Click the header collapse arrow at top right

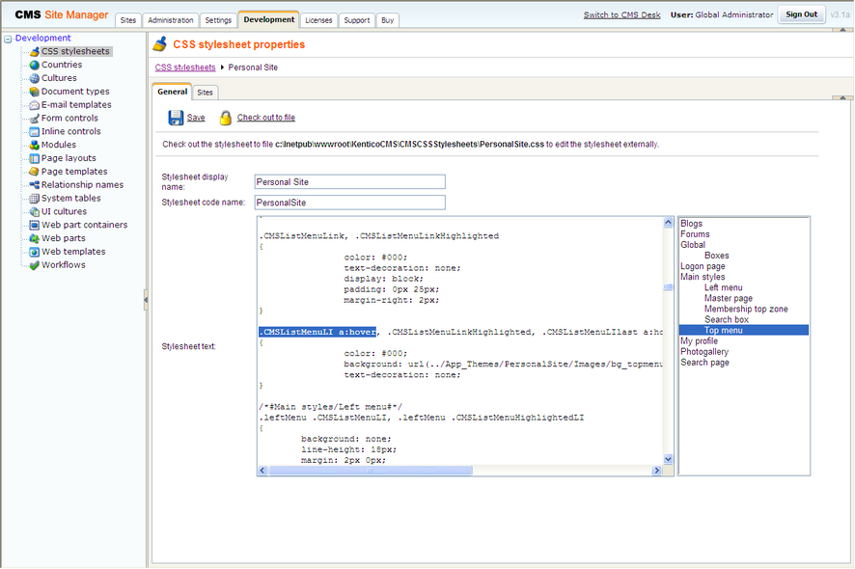point(842,29)
